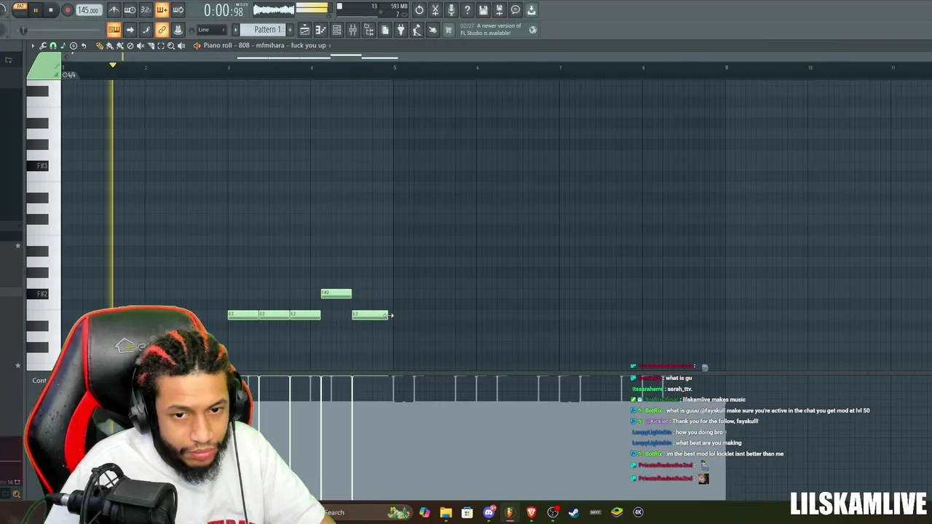Toggle blend recording overdub button
Screen dimensions: 932x524
tap(162, 10)
